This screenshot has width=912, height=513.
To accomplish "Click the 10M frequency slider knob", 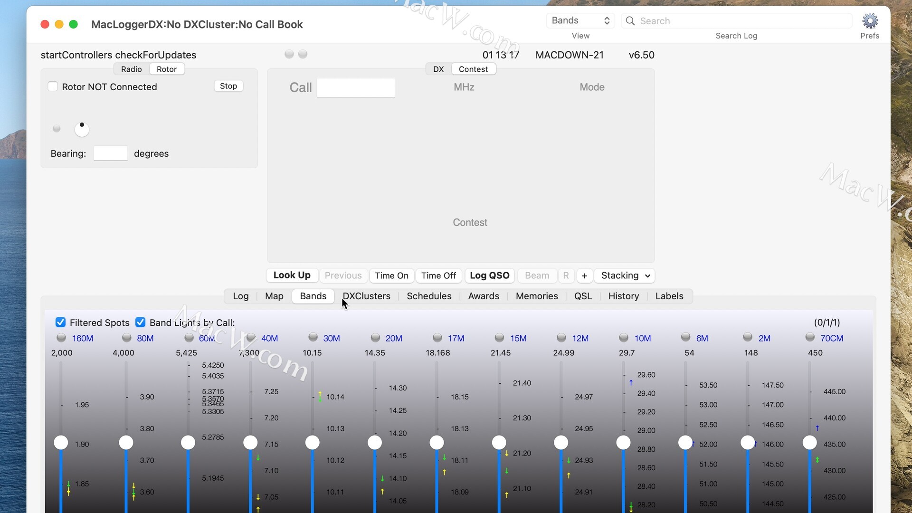I will [x=623, y=442].
